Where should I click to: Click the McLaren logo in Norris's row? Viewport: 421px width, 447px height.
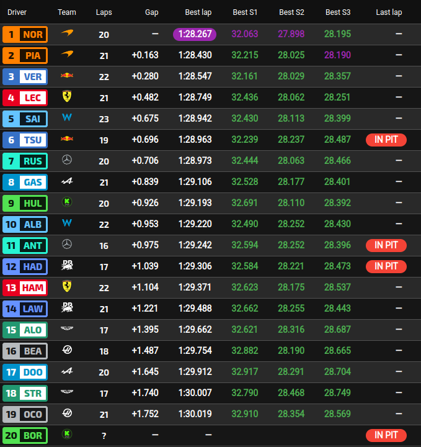pyautogui.click(x=67, y=34)
